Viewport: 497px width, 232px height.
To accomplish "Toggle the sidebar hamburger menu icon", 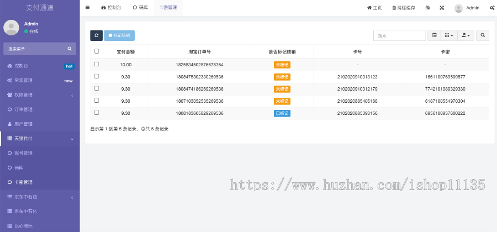I will coord(88,8).
